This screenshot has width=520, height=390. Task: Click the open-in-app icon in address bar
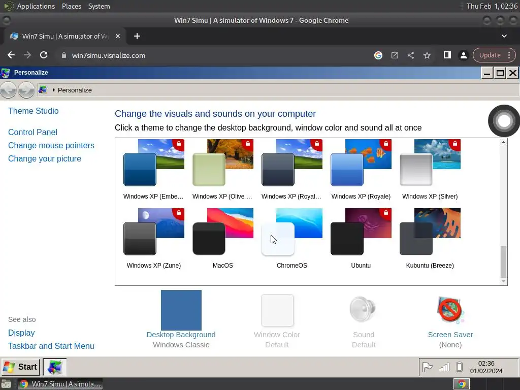coord(394,55)
